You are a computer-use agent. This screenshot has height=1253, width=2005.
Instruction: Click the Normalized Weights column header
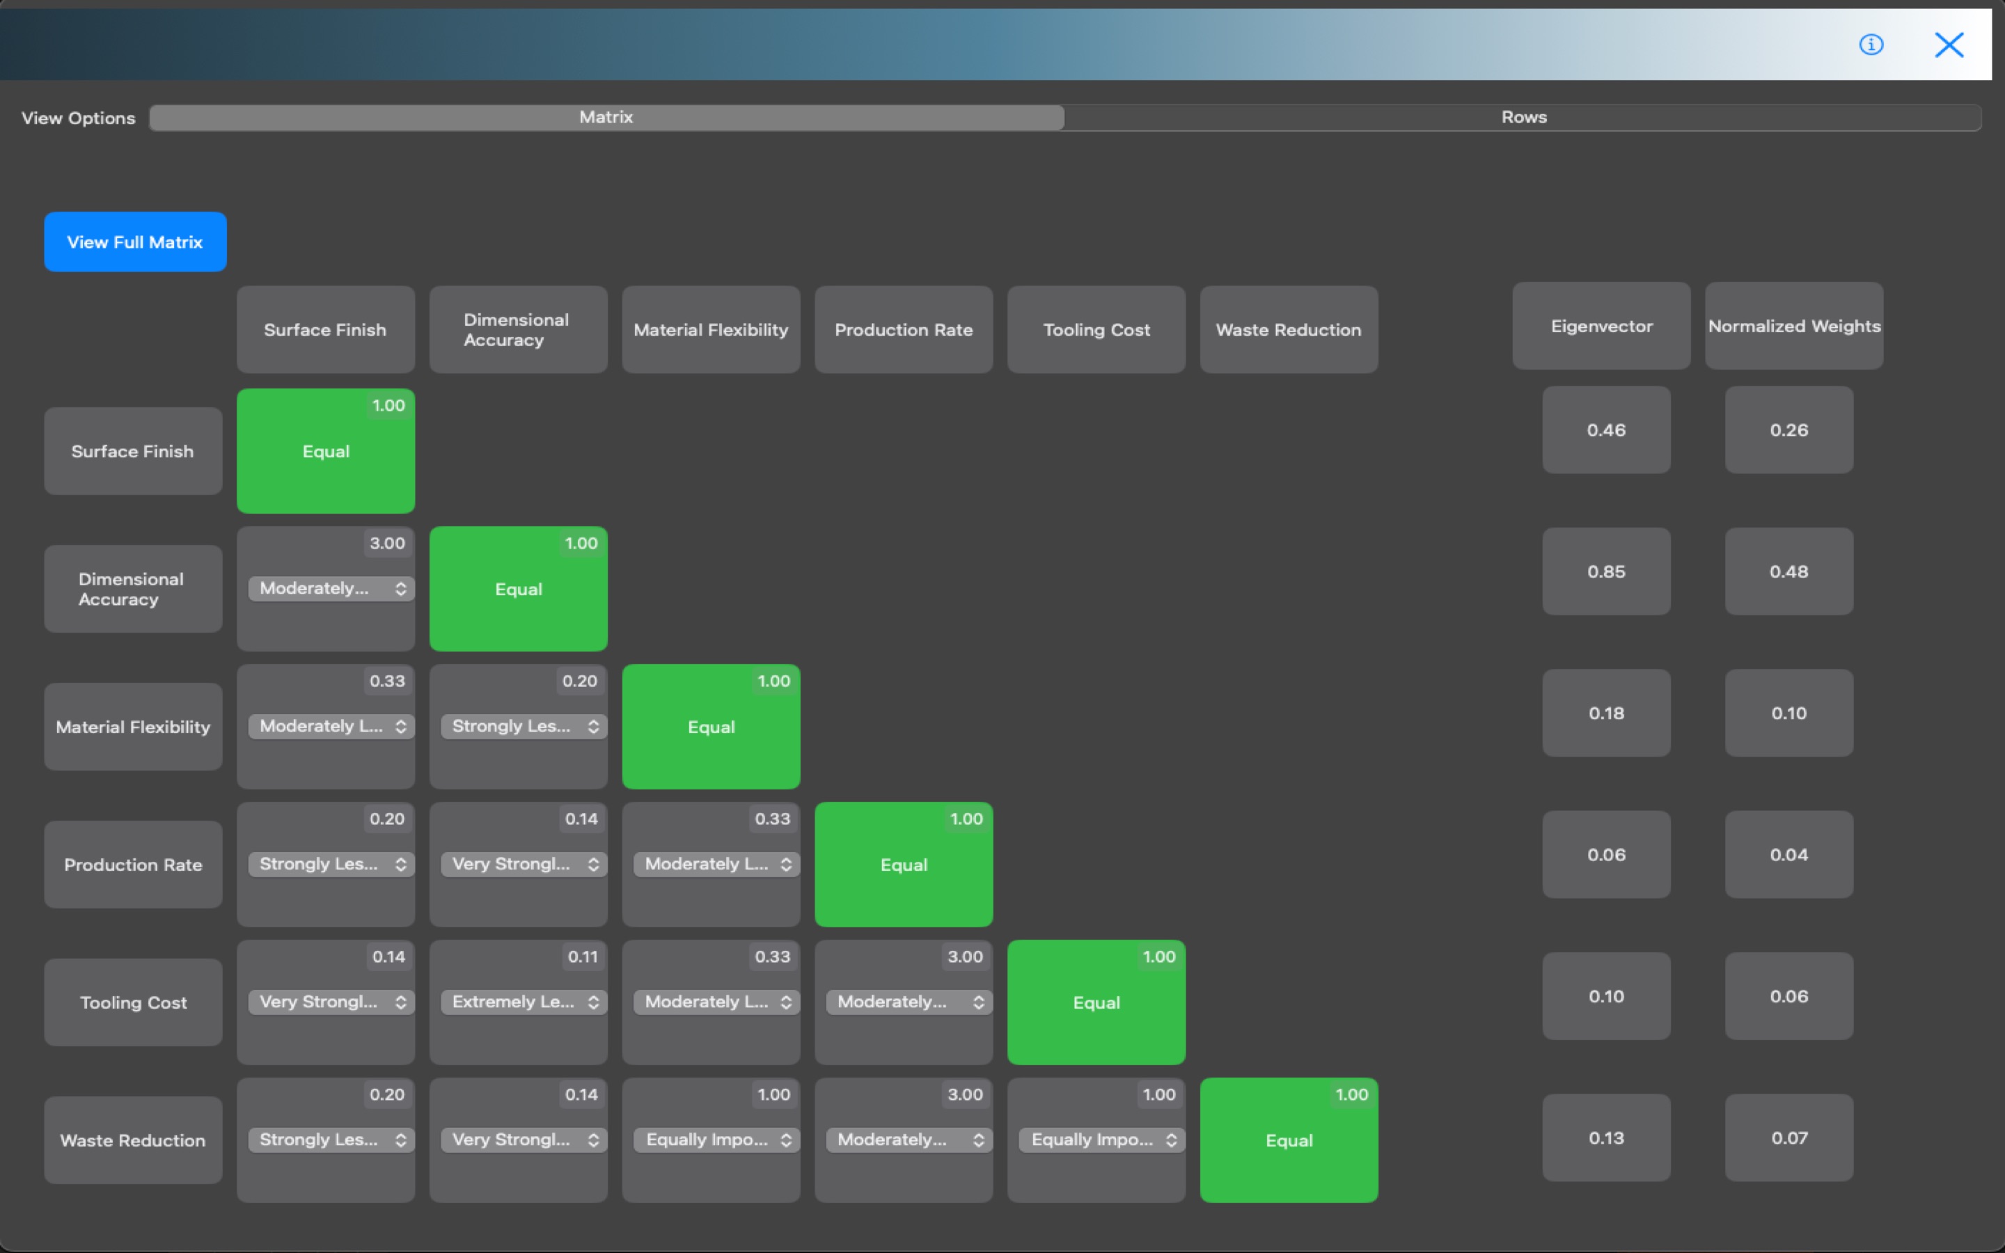[x=1794, y=326]
